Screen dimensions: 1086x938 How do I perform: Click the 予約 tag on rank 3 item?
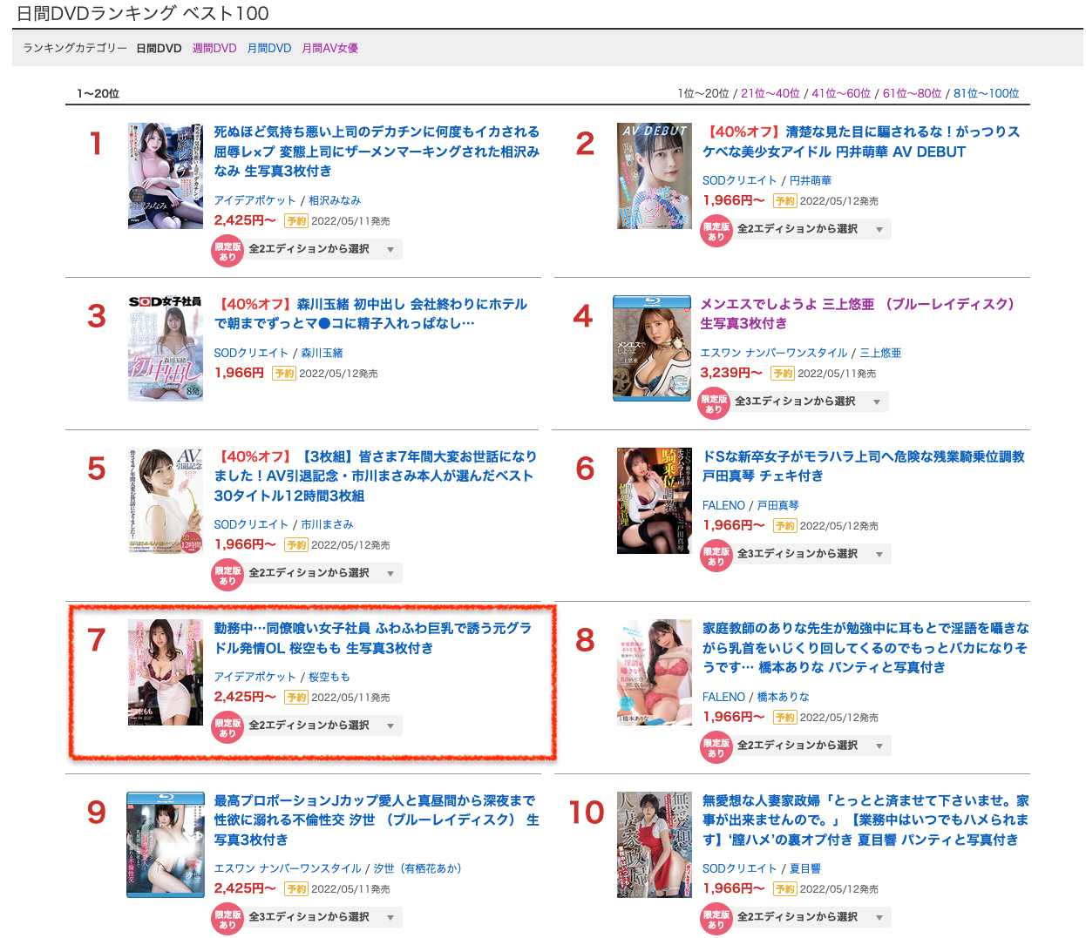pyautogui.click(x=284, y=374)
